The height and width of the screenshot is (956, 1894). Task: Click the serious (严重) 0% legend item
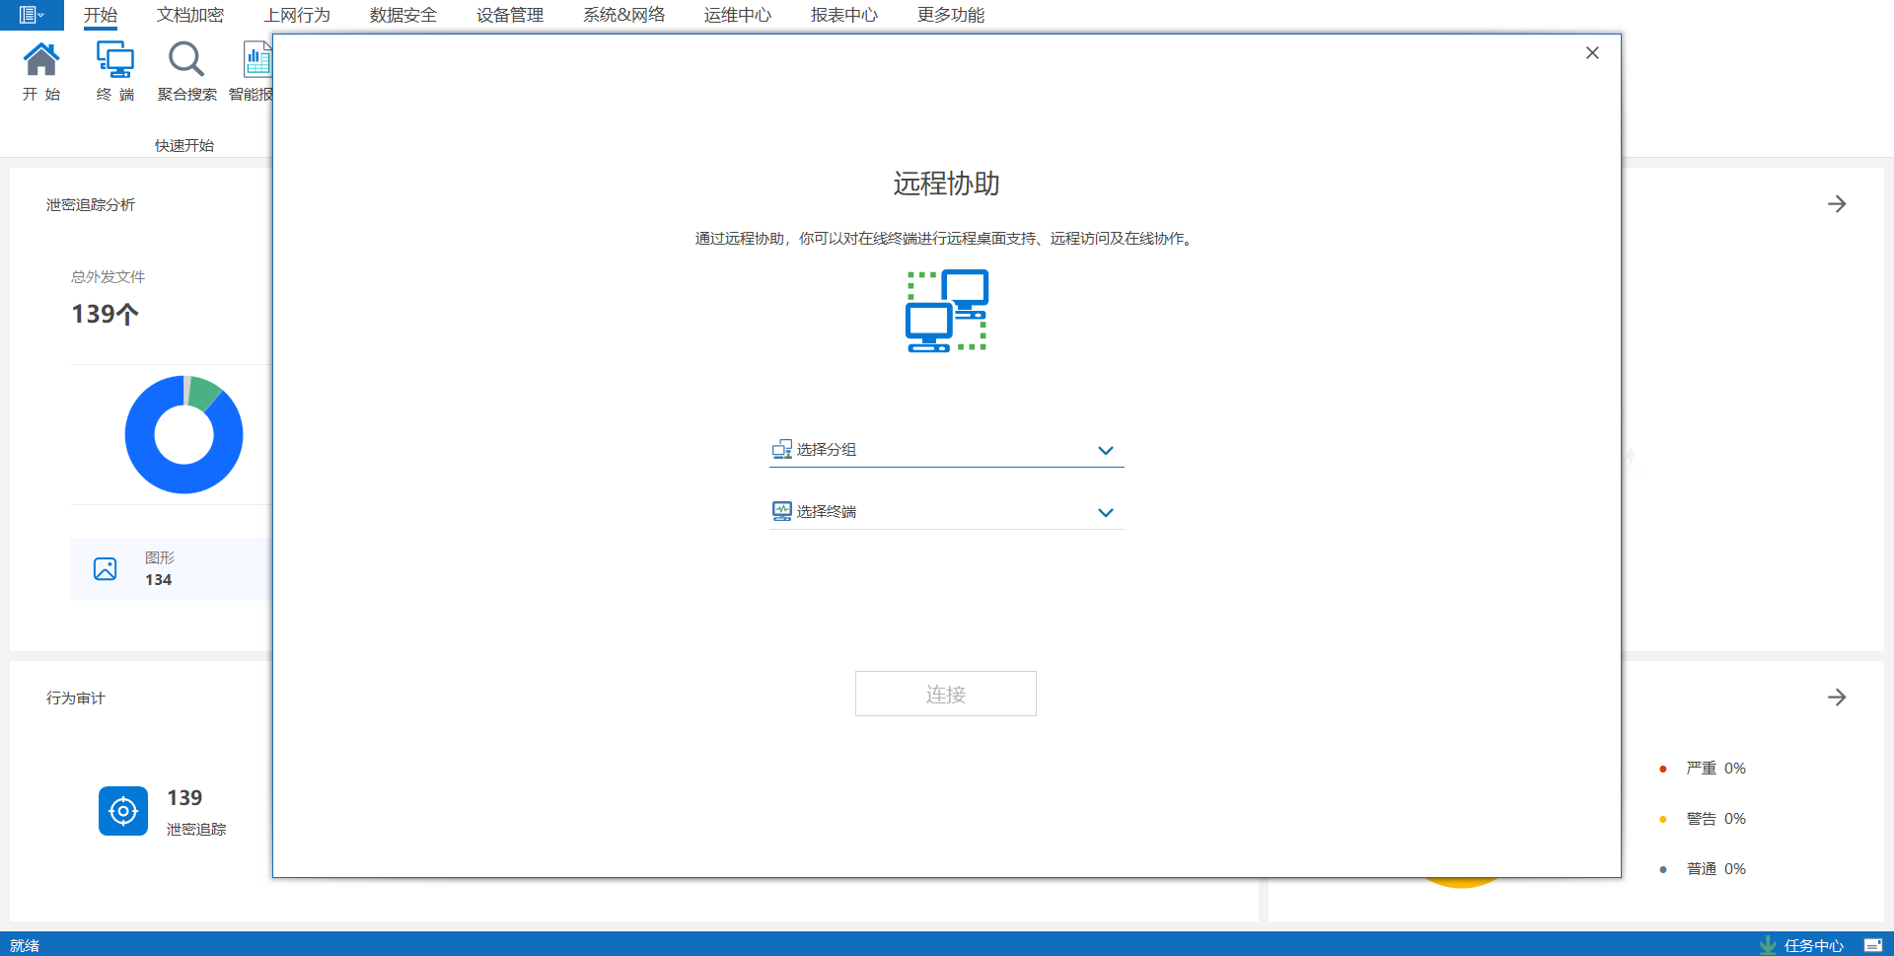(1714, 769)
